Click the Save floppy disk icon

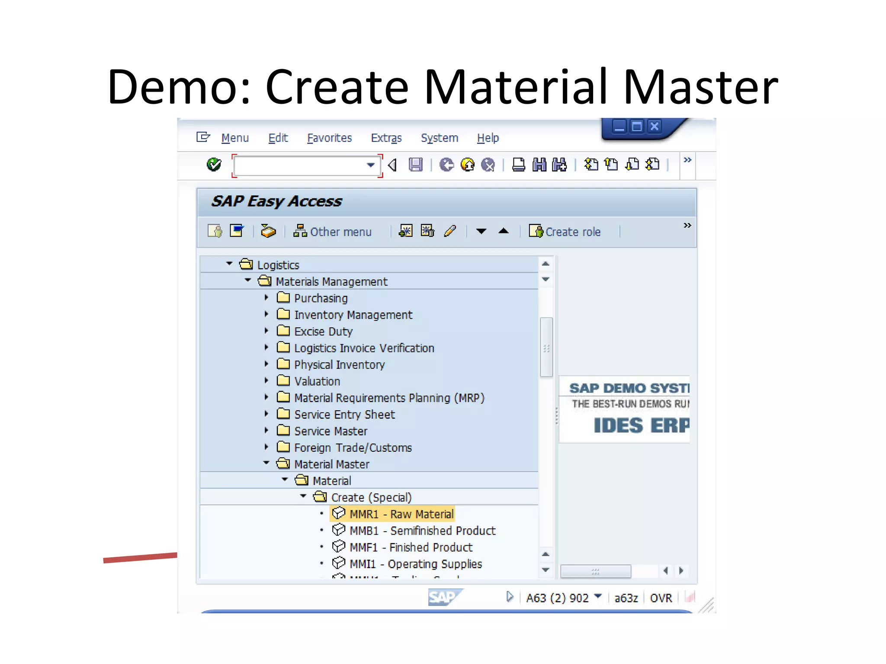[416, 165]
